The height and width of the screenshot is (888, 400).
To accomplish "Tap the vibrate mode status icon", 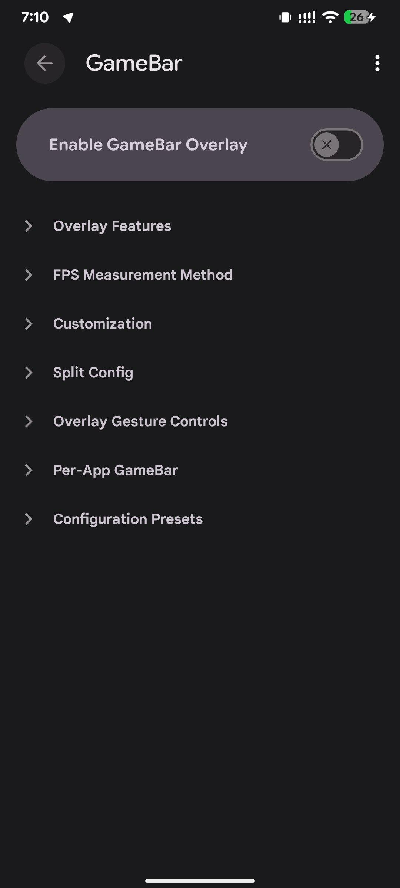I will 285,17.
